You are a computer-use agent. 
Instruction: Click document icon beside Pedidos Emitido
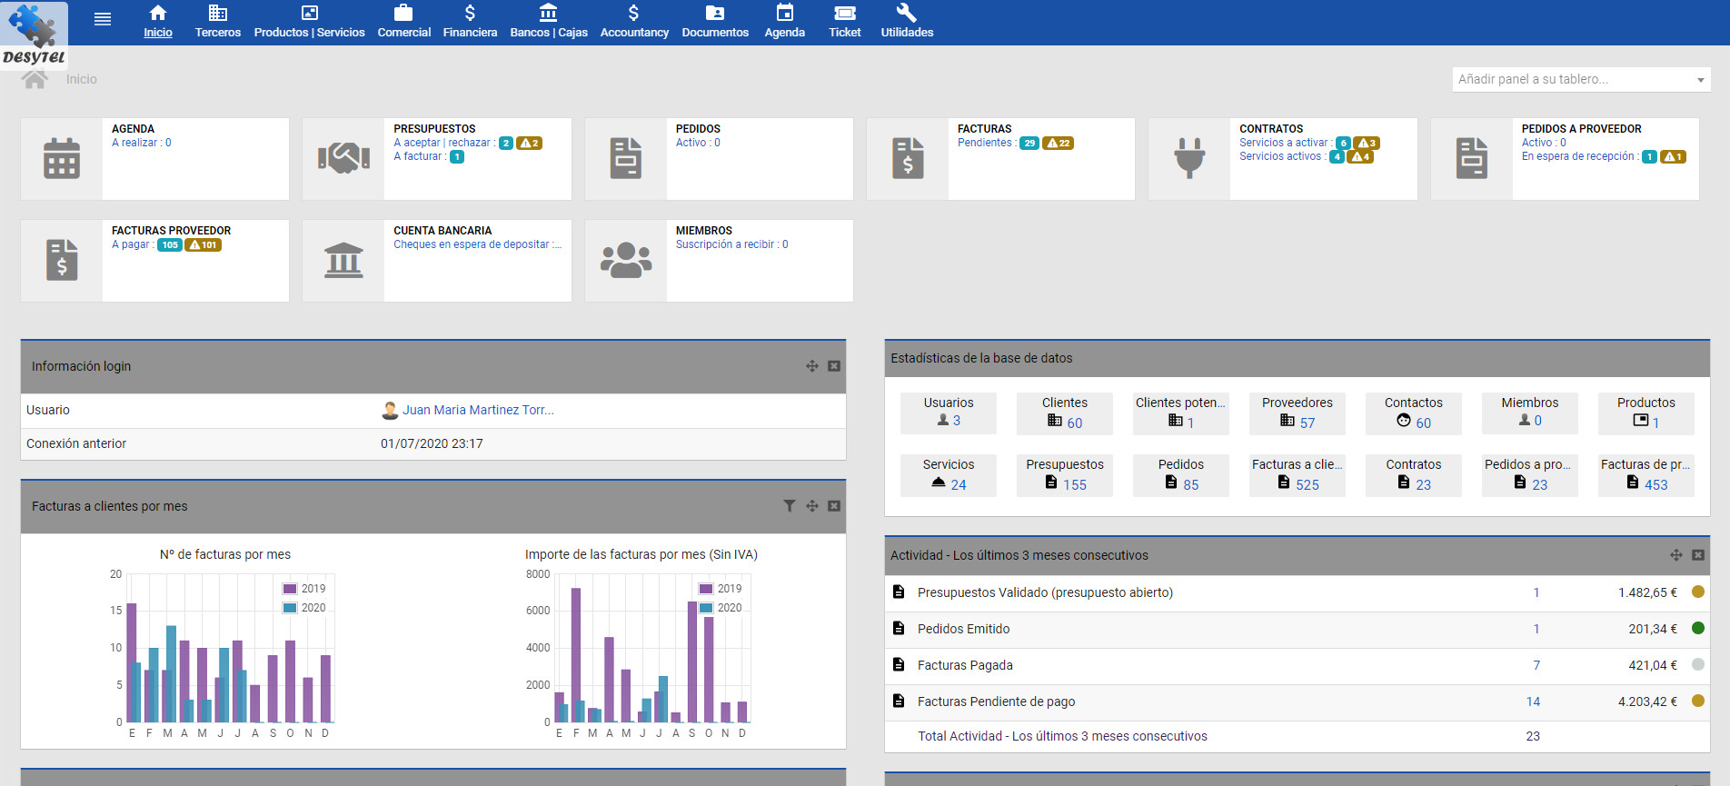pyautogui.click(x=899, y=628)
